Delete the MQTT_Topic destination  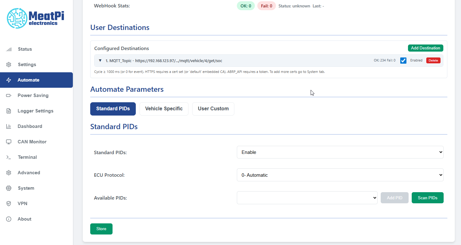pyautogui.click(x=433, y=61)
